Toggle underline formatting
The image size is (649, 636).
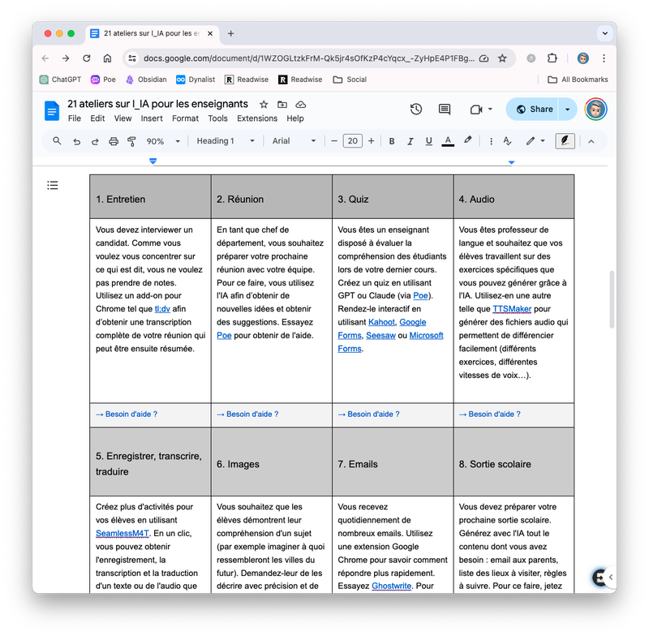click(x=428, y=141)
